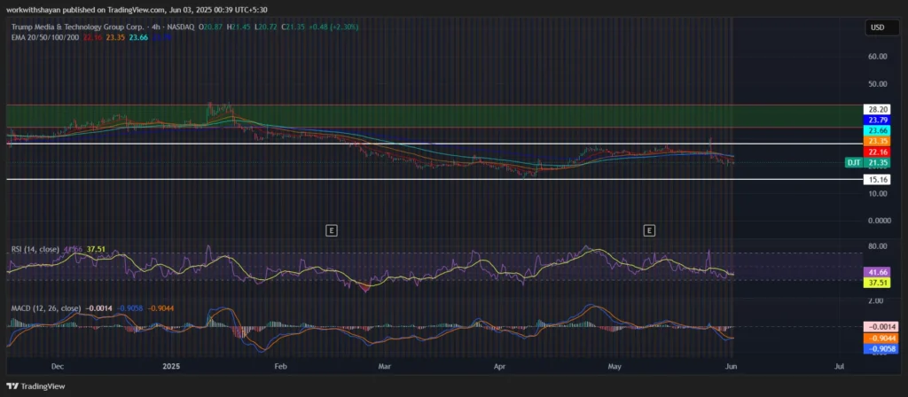This screenshot has width=908, height=397.
Task: Select the EMA 20/50/100/200 indicator legend
Action: (x=47, y=36)
